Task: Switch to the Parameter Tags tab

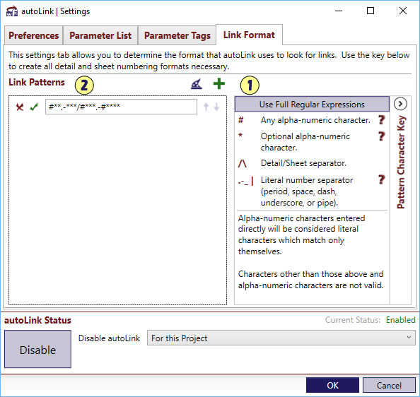Action: point(177,35)
